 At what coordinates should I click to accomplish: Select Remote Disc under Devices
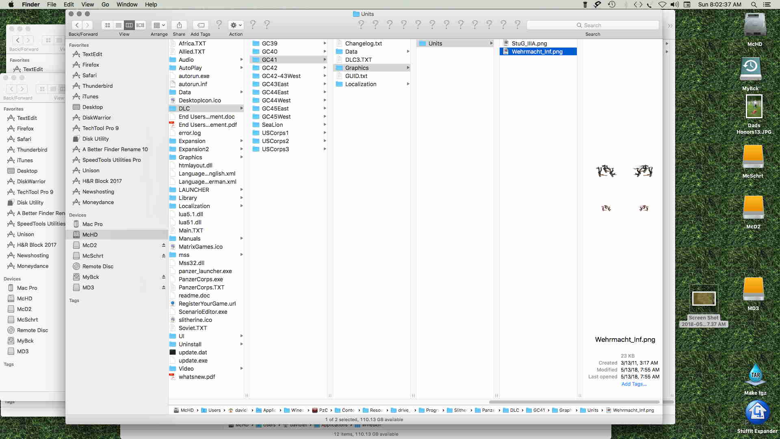point(98,266)
